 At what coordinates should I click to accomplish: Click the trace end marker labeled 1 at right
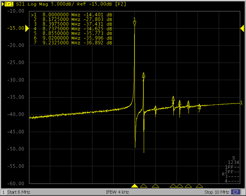click(x=241, y=103)
